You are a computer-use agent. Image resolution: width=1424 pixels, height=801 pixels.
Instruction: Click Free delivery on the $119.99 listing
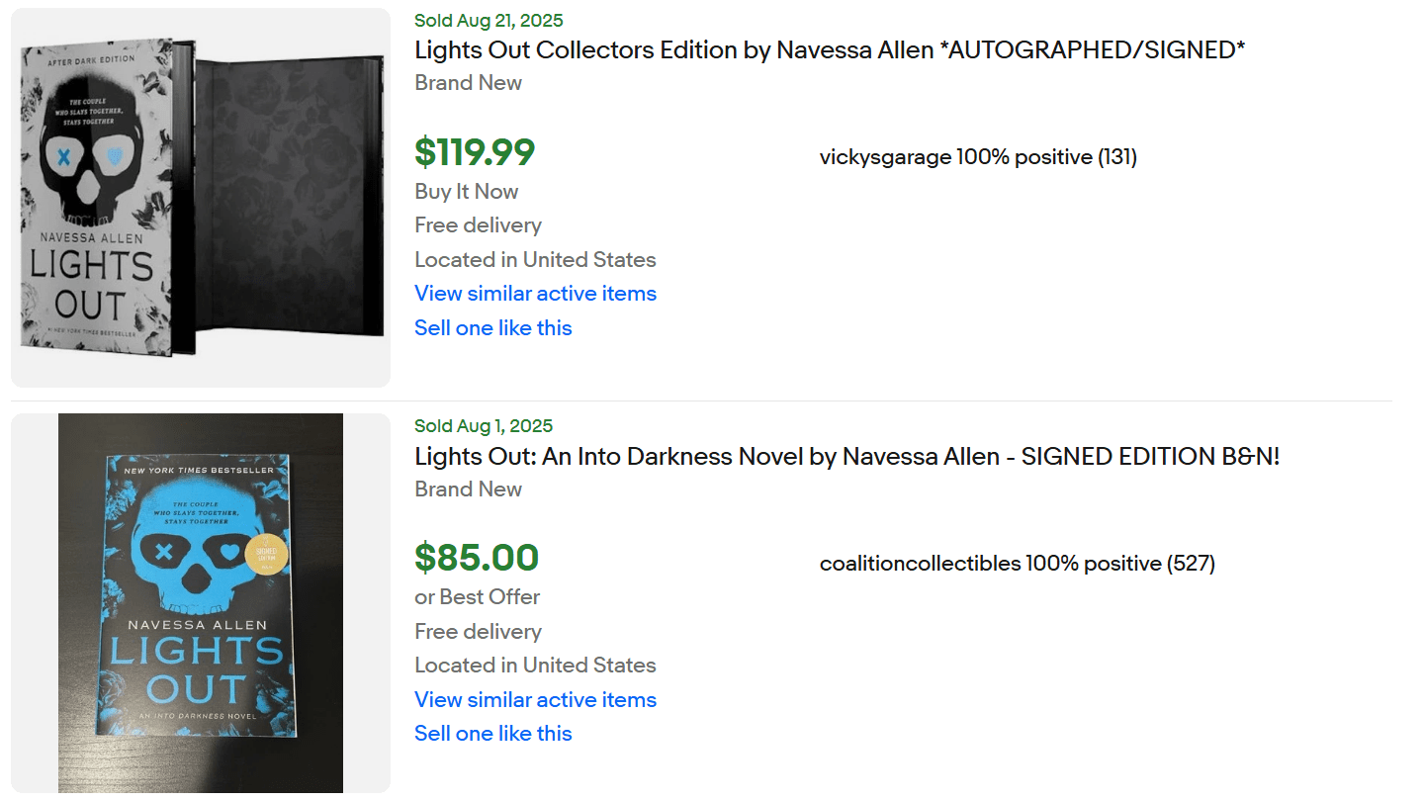point(478,225)
